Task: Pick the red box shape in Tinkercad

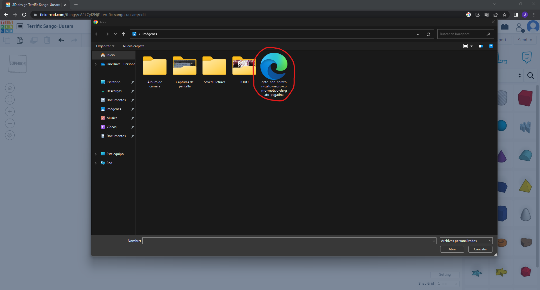Action: (x=525, y=98)
